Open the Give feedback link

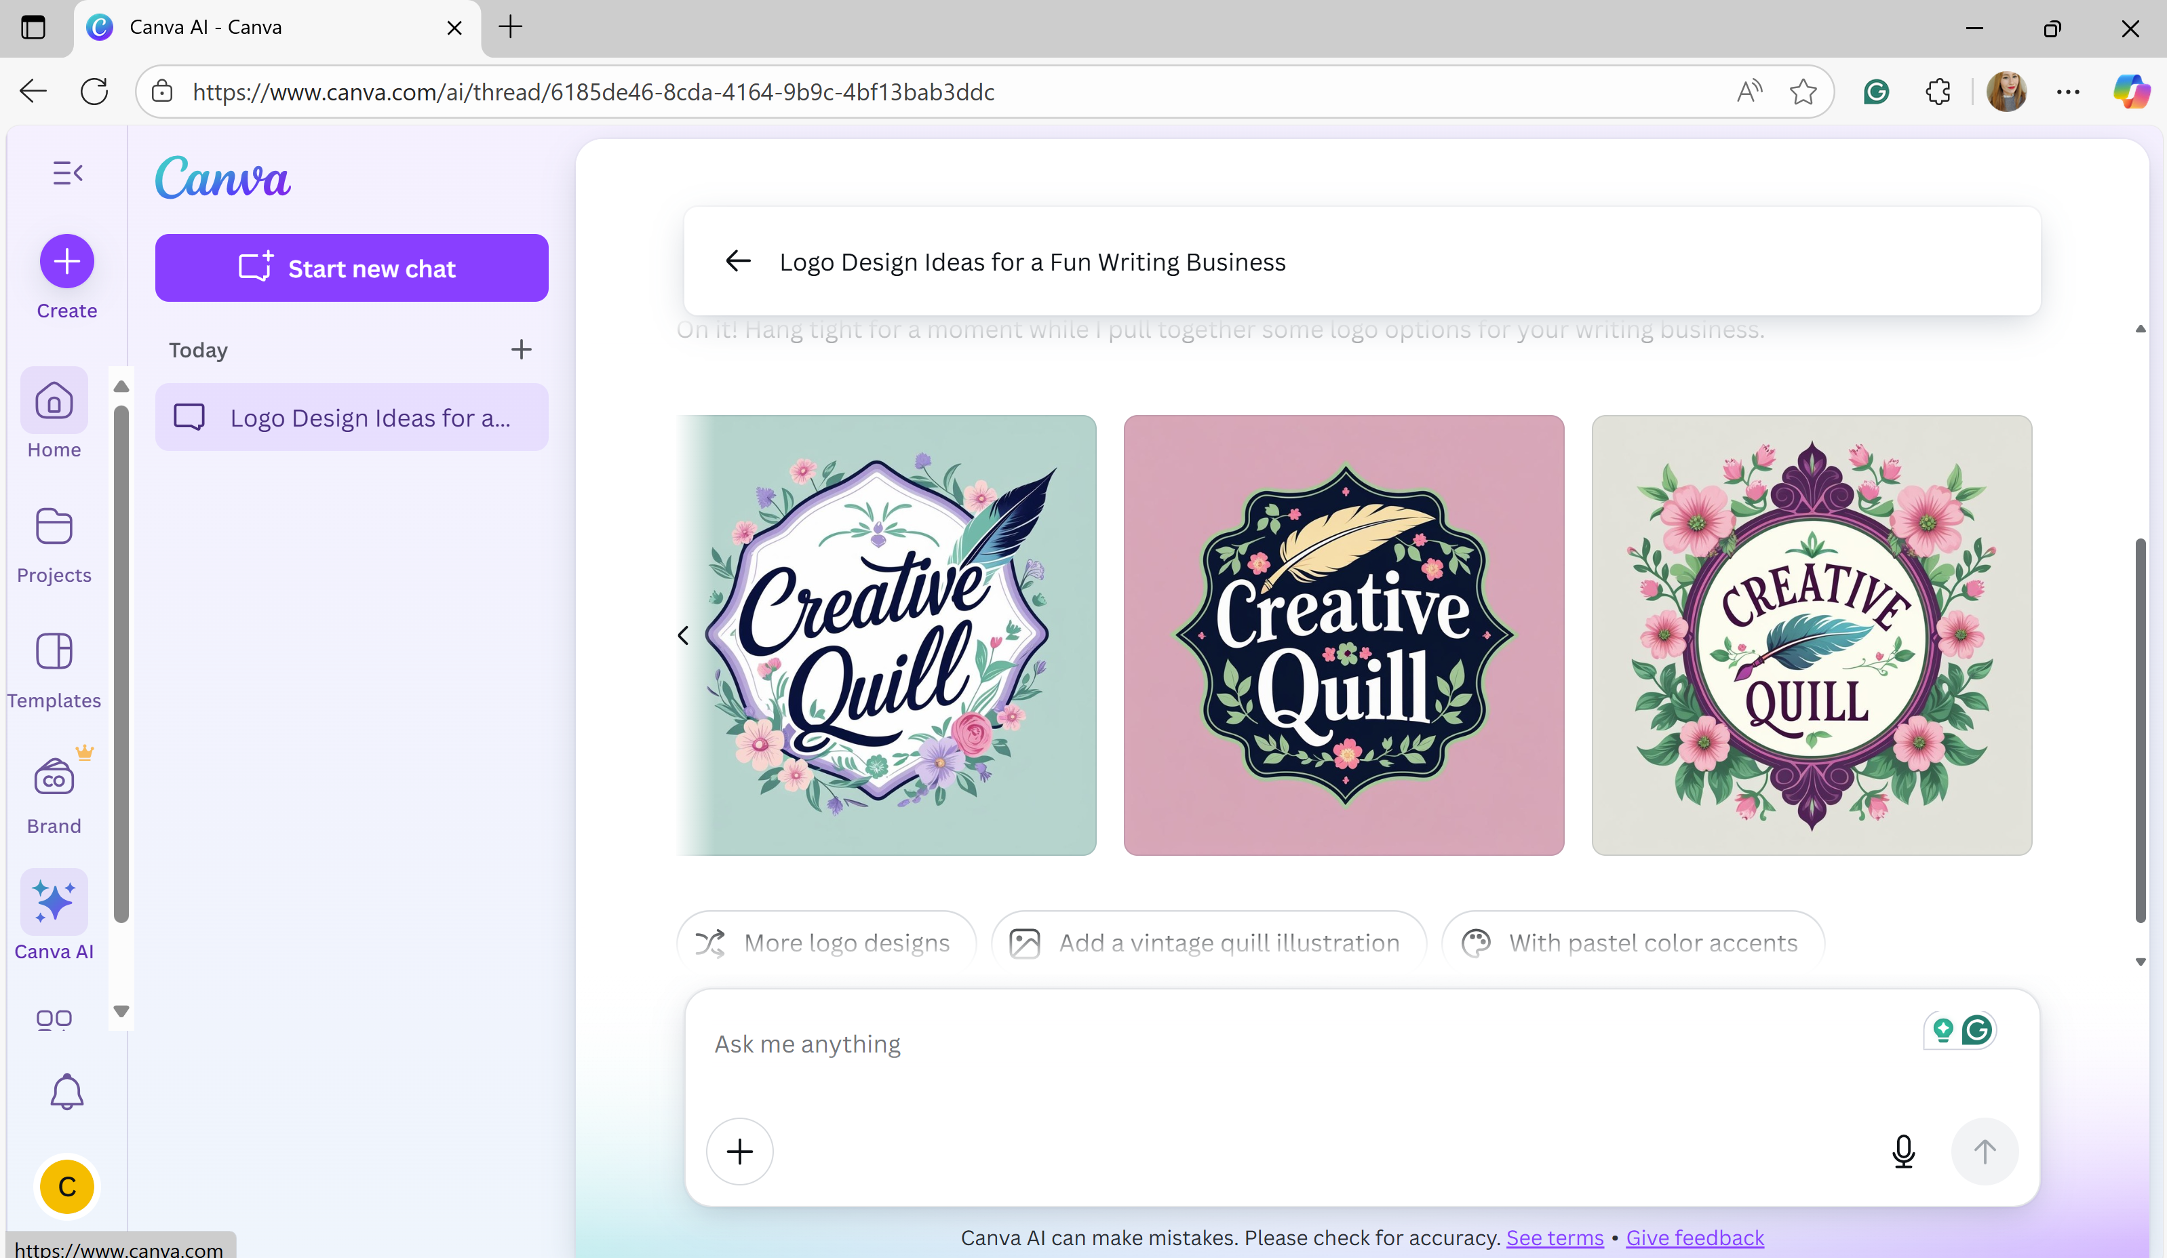pos(1694,1238)
